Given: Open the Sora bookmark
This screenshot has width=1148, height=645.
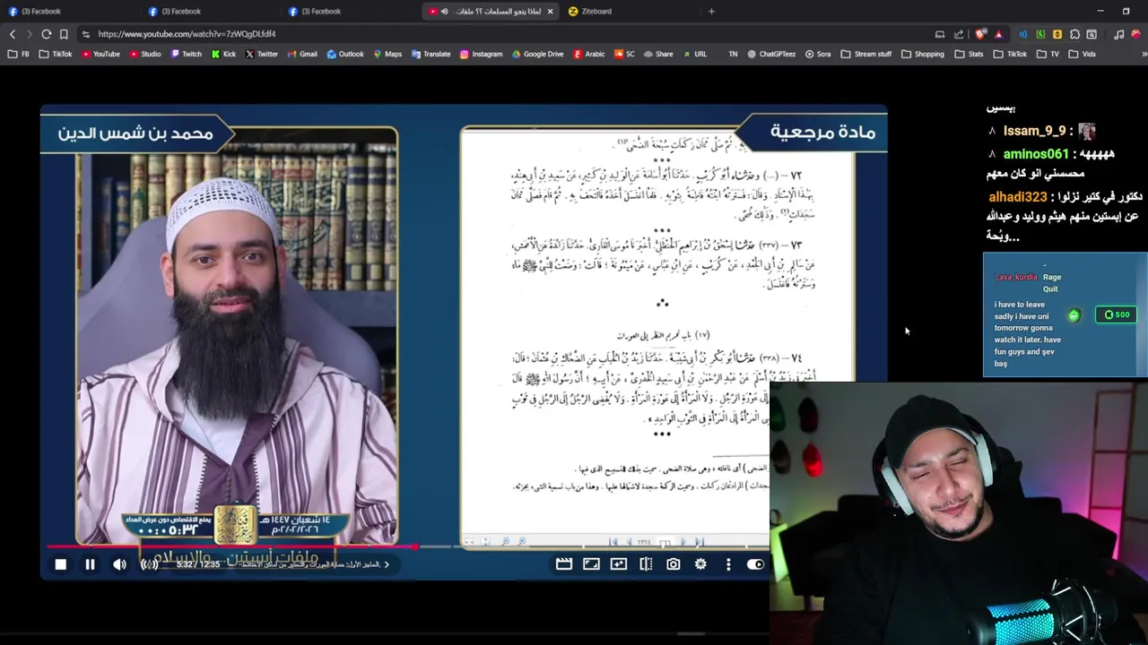Looking at the screenshot, I should click(818, 54).
